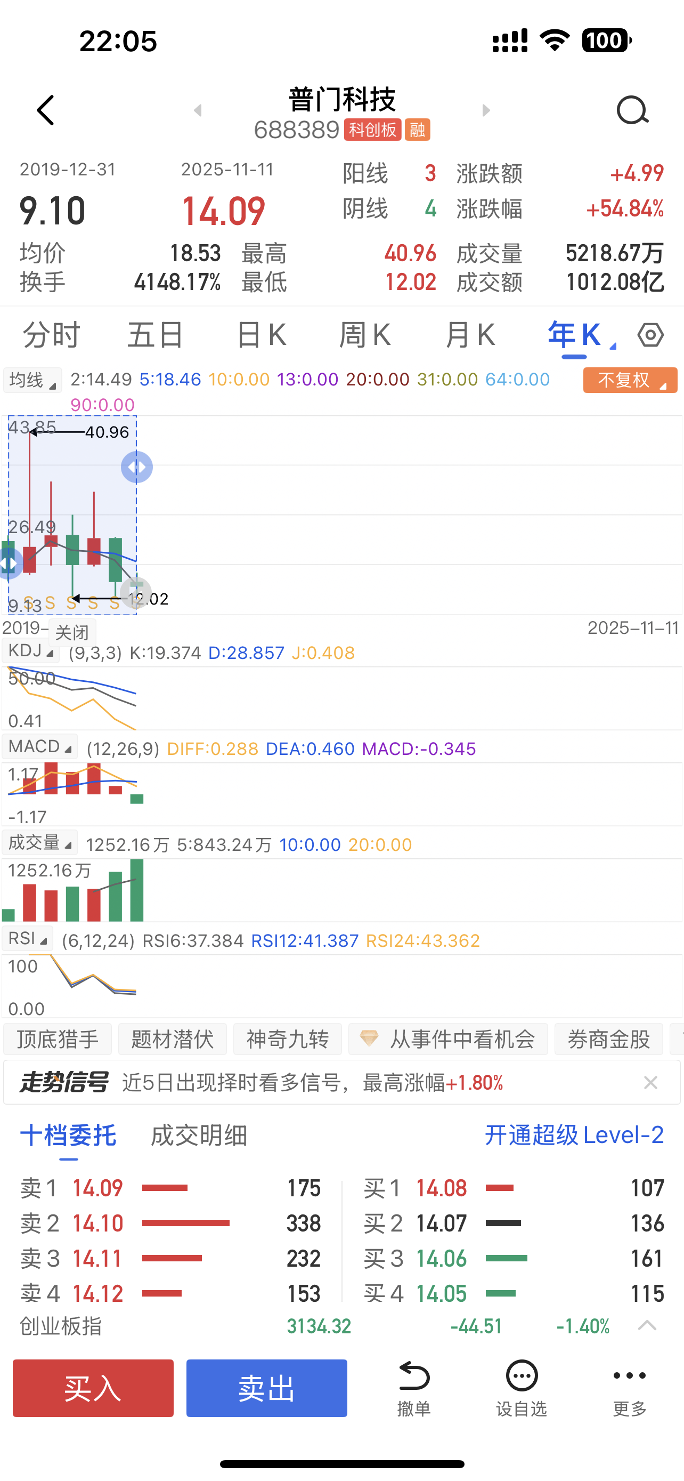The height and width of the screenshot is (1481, 684).
Task: Open the 更多 three-dot menu
Action: pyautogui.click(x=630, y=1388)
